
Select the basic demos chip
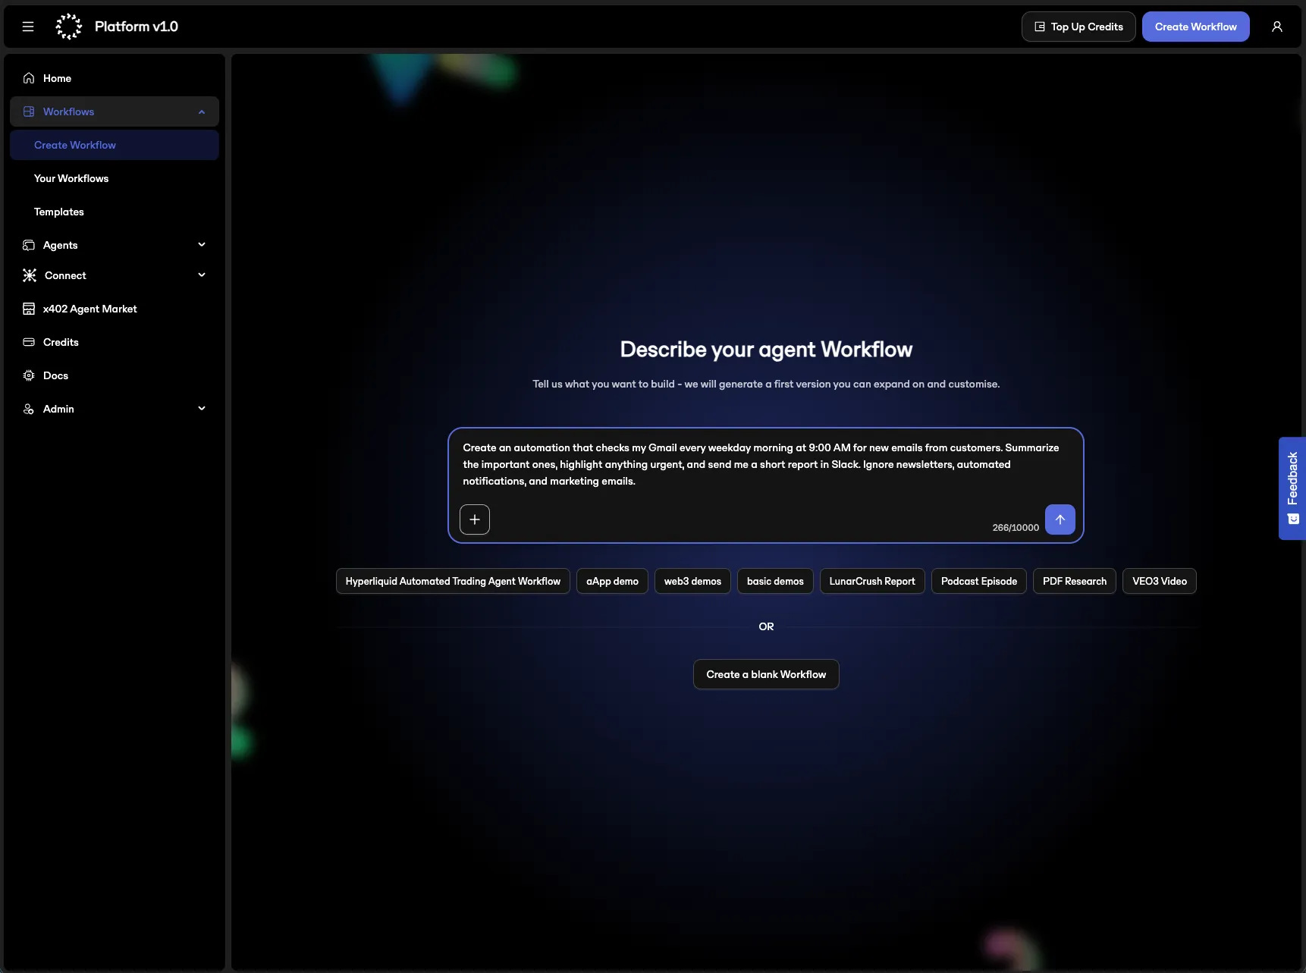point(775,581)
